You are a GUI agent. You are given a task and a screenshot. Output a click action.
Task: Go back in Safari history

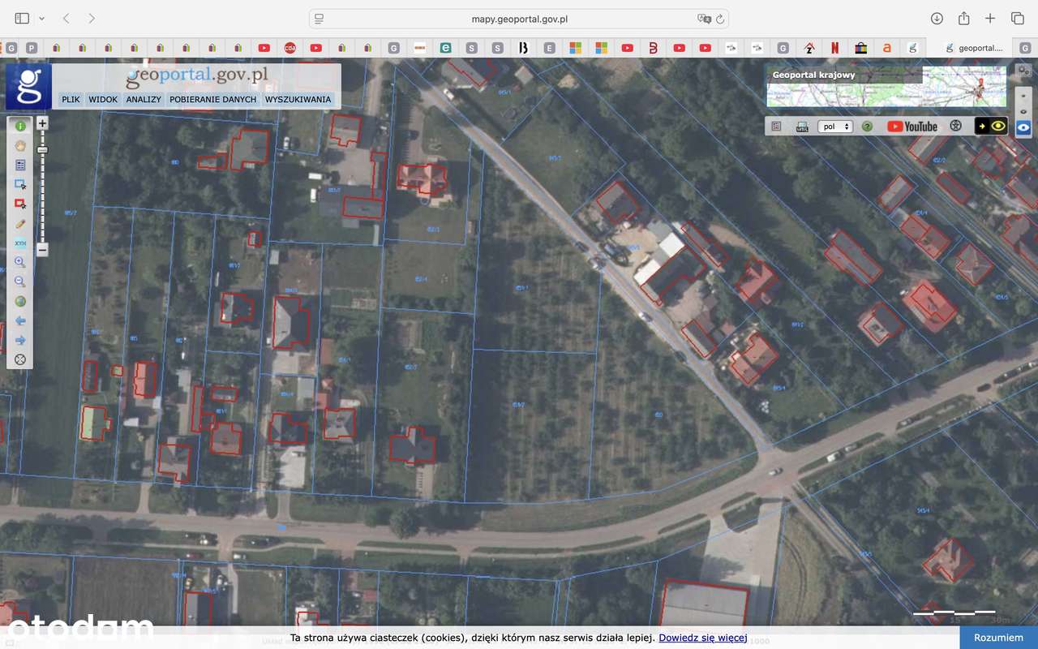[x=66, y=18]
